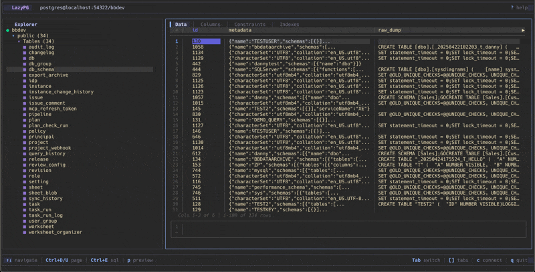
Task: Click the postgres@localhost:54322/bbdev connection string
Action: click(82, 7)
